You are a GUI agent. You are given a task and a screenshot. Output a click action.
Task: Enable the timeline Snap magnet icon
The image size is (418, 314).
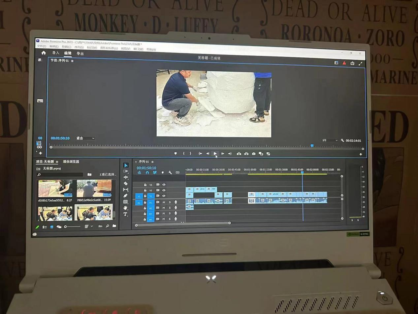pyautogui.click(x=147, y=173)
